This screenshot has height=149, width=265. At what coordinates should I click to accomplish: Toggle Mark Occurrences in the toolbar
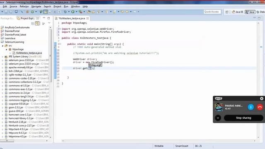point(46,12)
